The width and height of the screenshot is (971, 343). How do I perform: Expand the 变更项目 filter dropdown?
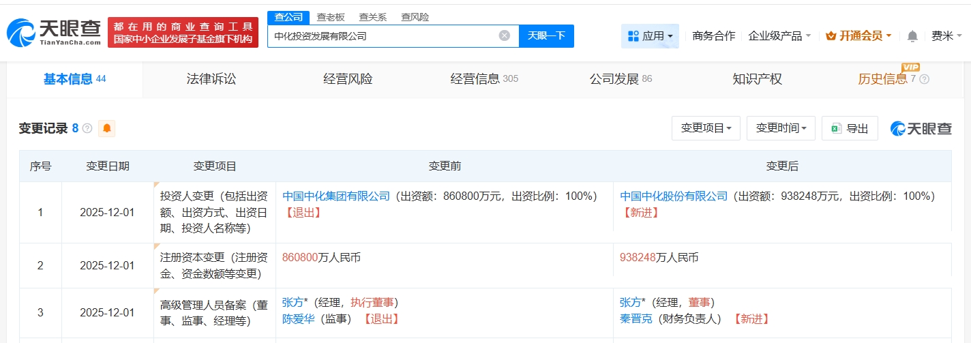coord(706,128)
